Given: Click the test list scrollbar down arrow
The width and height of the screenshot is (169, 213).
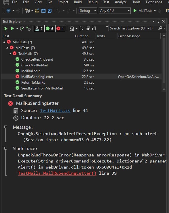Looking at the screenshot, I should click(164, 89).
